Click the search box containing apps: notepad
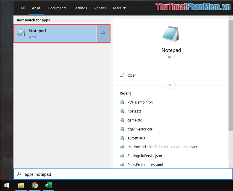The height and width of the screenshot is (191, 233). point(123,174)
